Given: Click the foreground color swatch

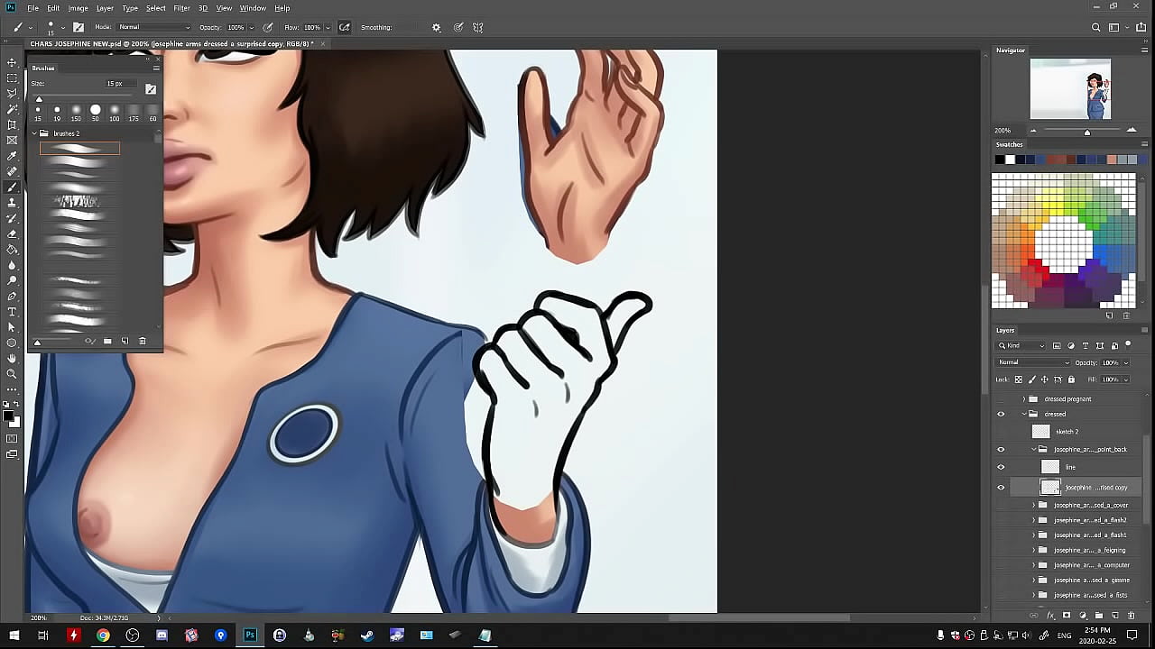Looking at the screenshot, I should [x=8, y=416].
